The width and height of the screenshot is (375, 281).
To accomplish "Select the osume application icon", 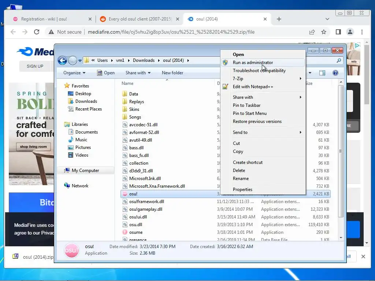I will tap(125, 232).
